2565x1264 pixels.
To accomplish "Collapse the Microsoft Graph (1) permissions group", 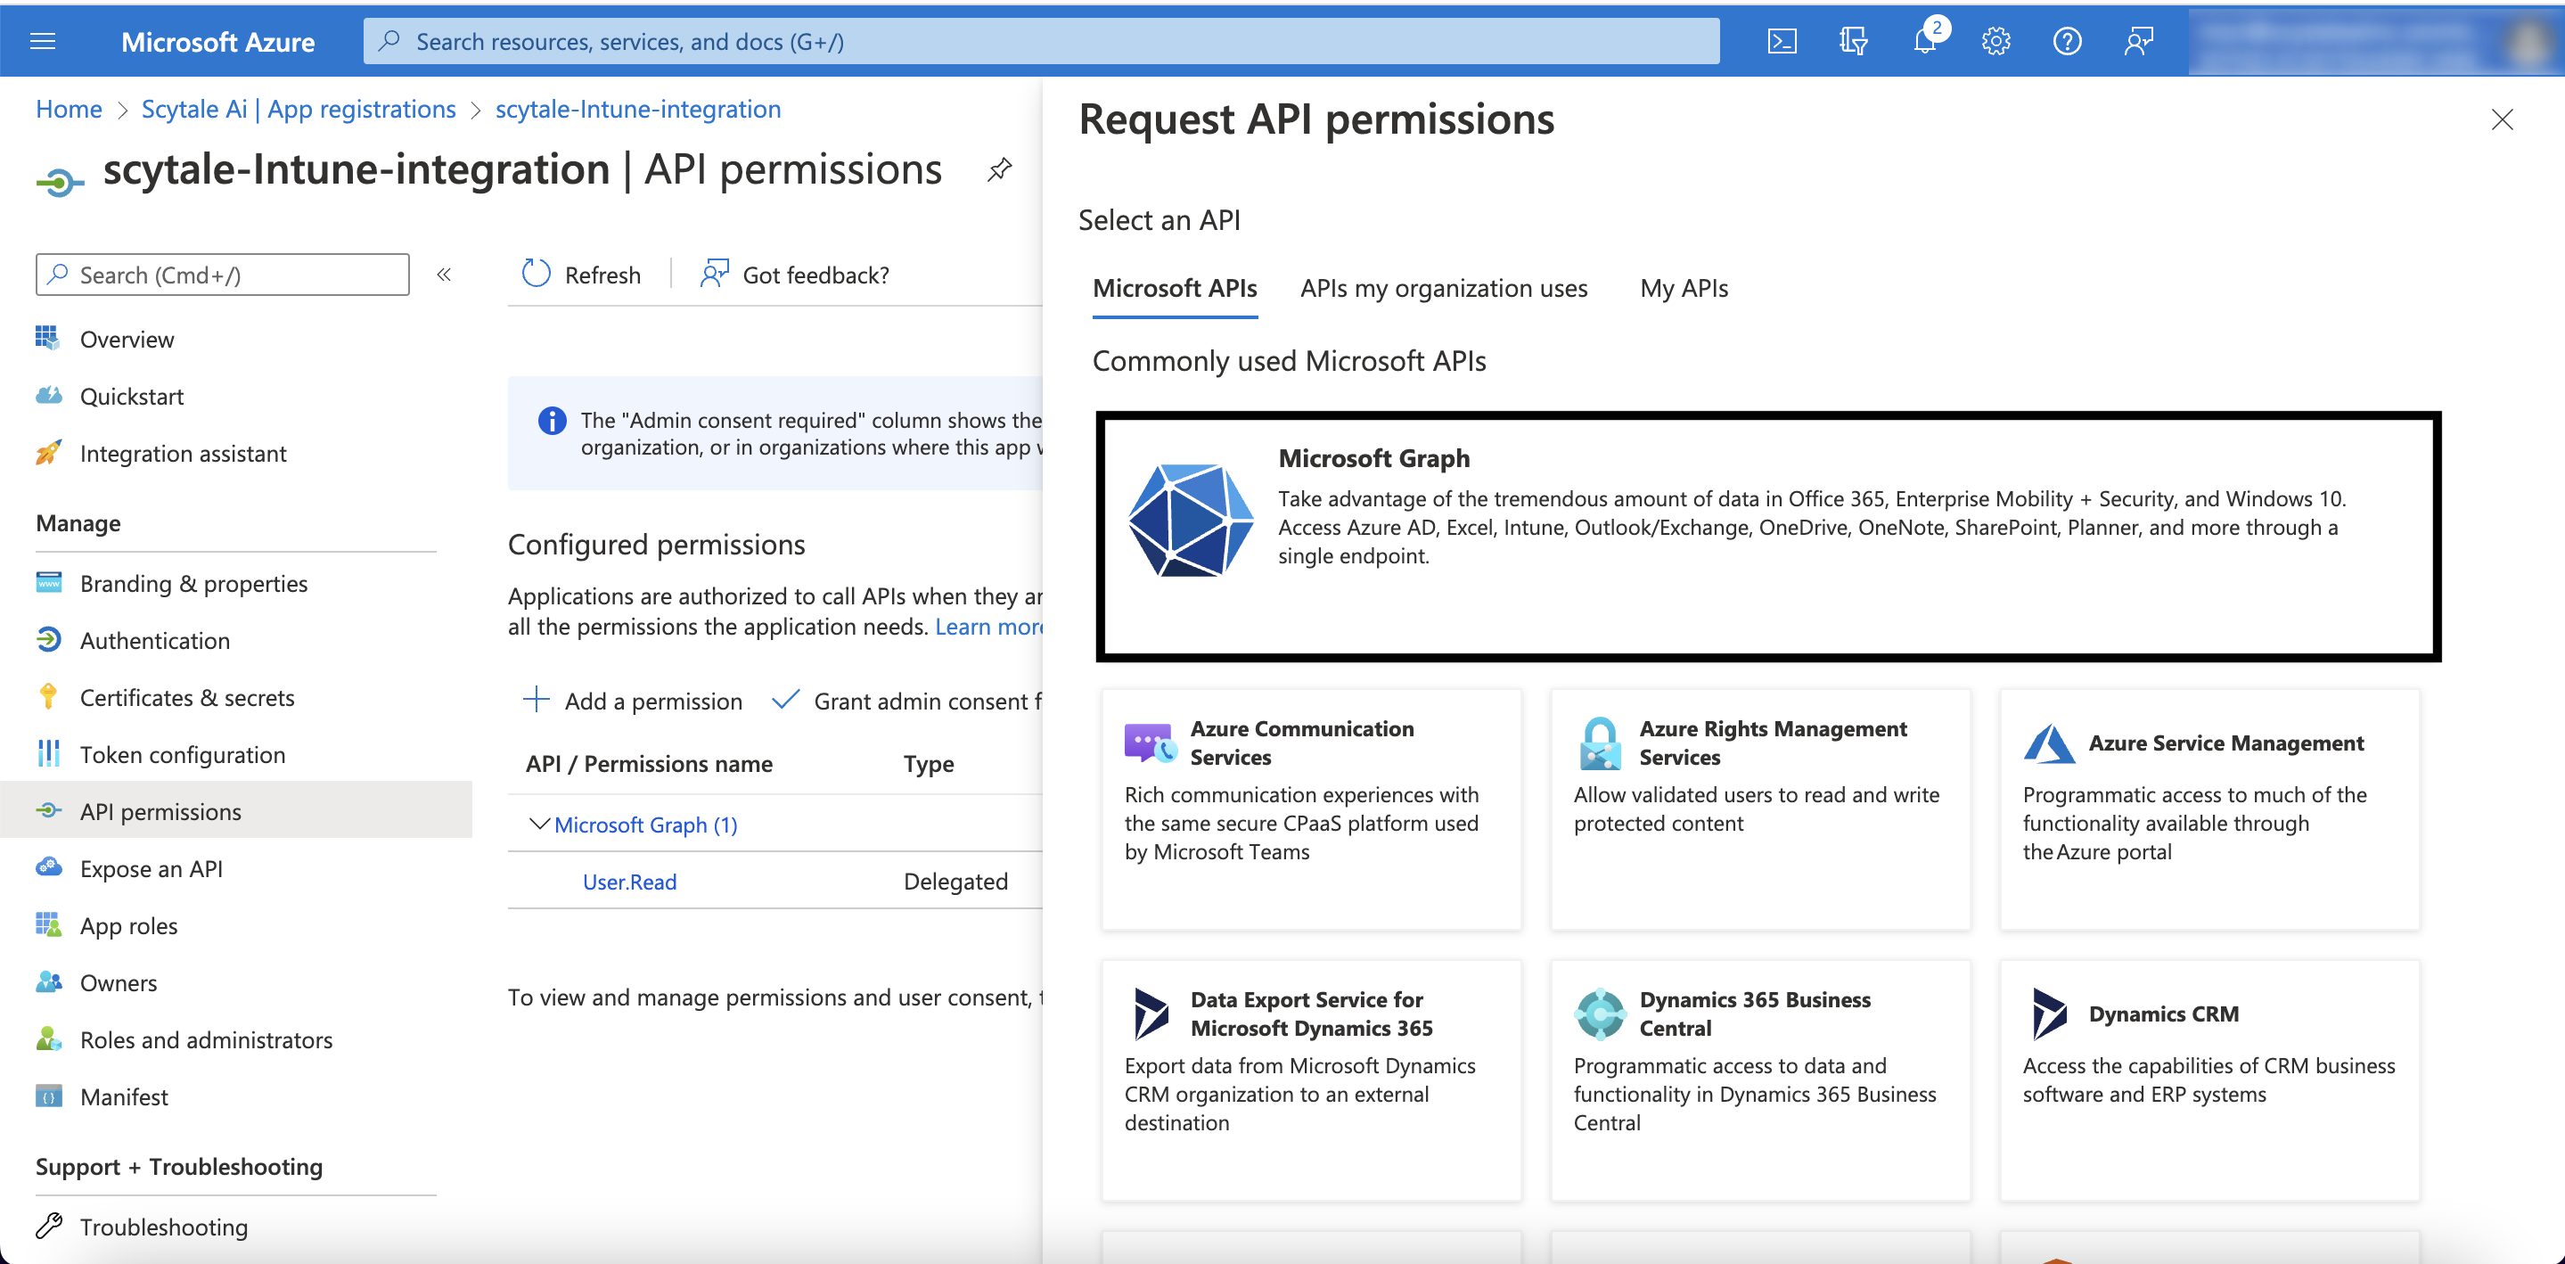I will pyautogui.click(x=538, y=824).
